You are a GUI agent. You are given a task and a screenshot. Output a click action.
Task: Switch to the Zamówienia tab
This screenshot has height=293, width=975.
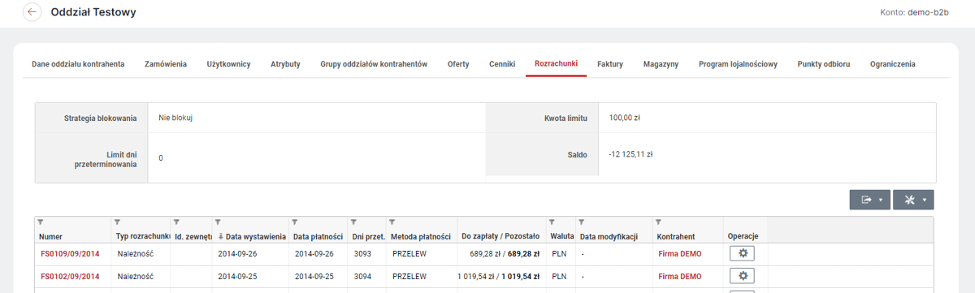166,64
